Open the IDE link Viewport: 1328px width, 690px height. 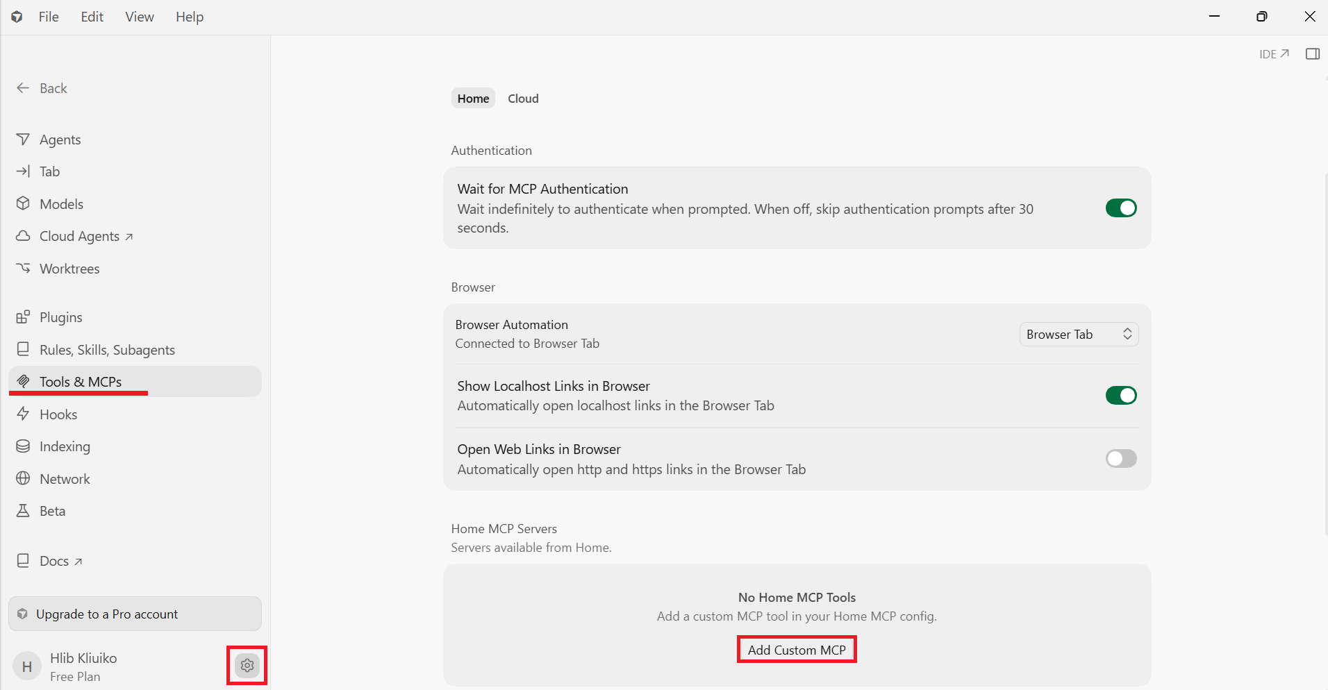(1274, 54)
